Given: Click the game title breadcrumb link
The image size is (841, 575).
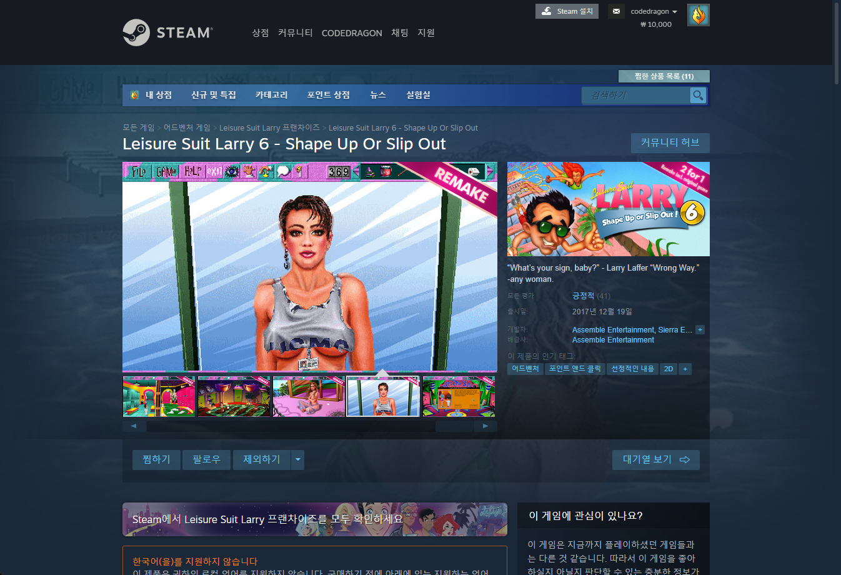Looking at the screenshot, I should [x=403, y=127].
